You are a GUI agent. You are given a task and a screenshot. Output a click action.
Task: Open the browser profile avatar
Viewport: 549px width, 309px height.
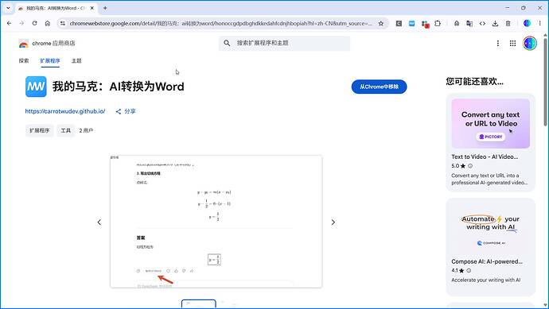click(x=527, y=23)
